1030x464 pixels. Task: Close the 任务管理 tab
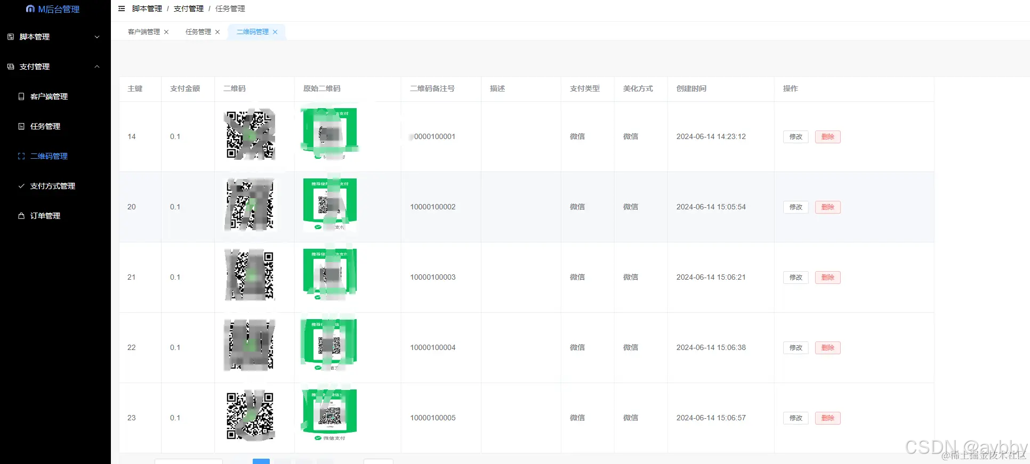click(218, 32)
